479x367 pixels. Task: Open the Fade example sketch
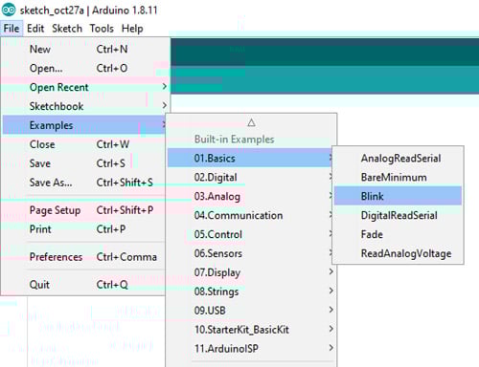click(398, 234)
